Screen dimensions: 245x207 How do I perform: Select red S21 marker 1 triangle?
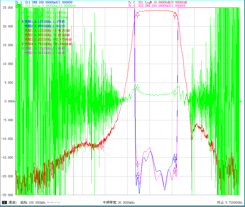click(138, 14)
